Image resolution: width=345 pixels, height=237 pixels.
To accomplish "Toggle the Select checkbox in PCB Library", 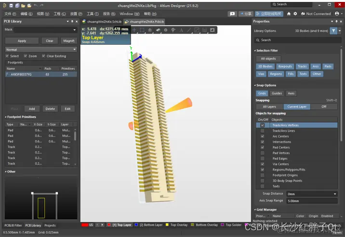I will pyautogui.click(x=7, y=56).
